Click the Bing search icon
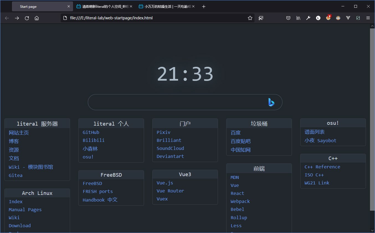 (x=271, y=102)
